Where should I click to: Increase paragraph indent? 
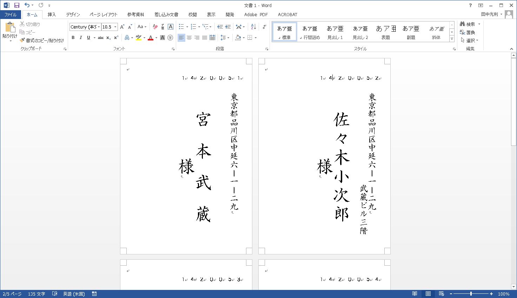[228, 27]
